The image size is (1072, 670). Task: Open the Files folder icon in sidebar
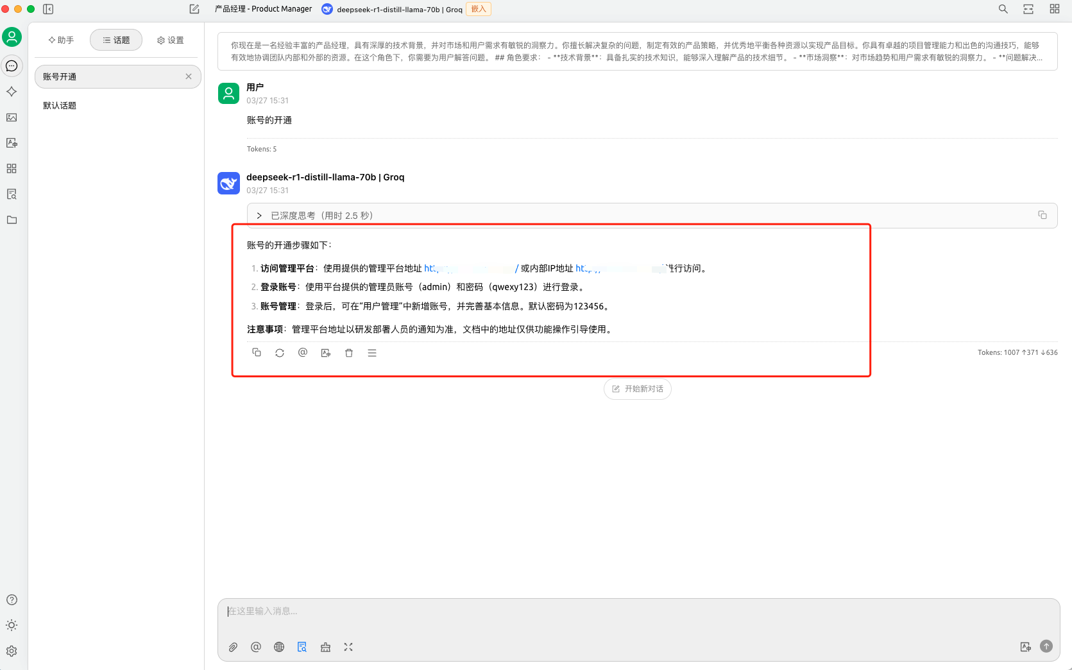[x=12, y=220]
